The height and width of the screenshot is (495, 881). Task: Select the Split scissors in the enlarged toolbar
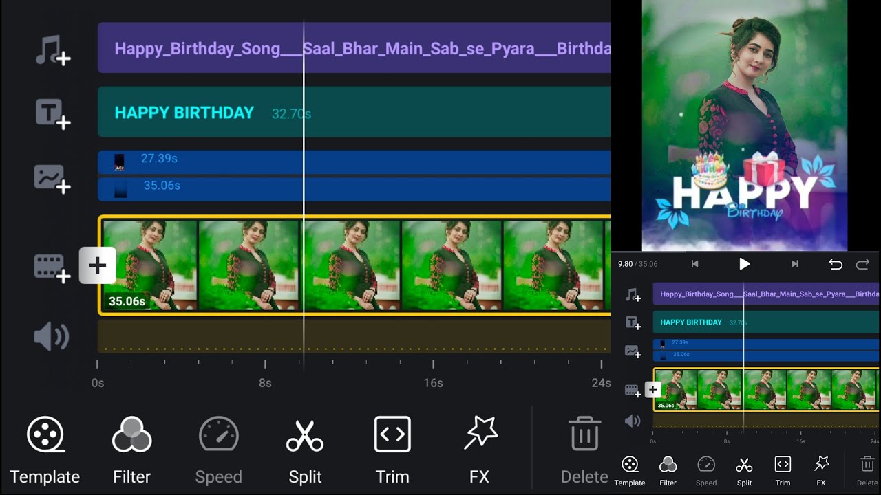click(305, 451)
